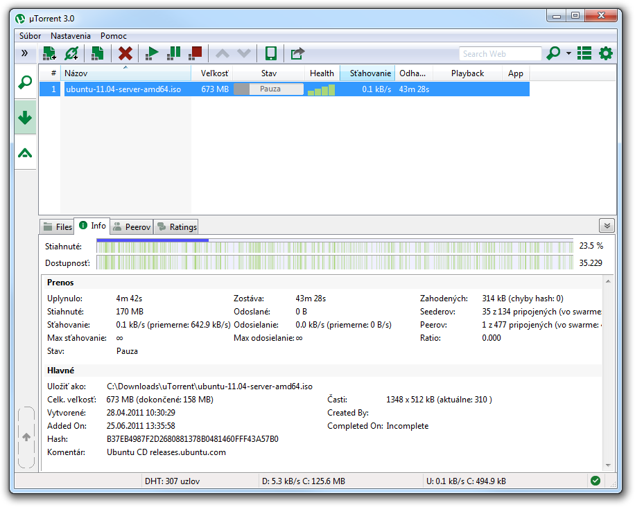Start the torrent with the green play icon
The width and height of the screenshot is (635, 507).
click(x=151, y=53)
